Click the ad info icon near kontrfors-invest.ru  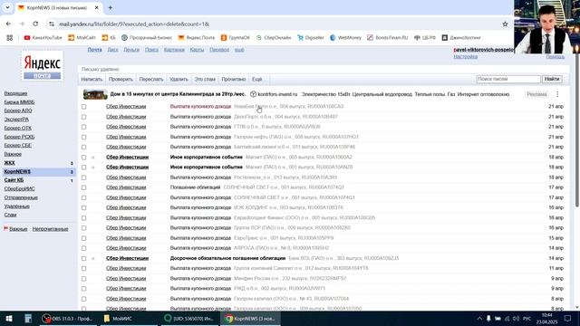pyautogui.click(x=253, y=94)
